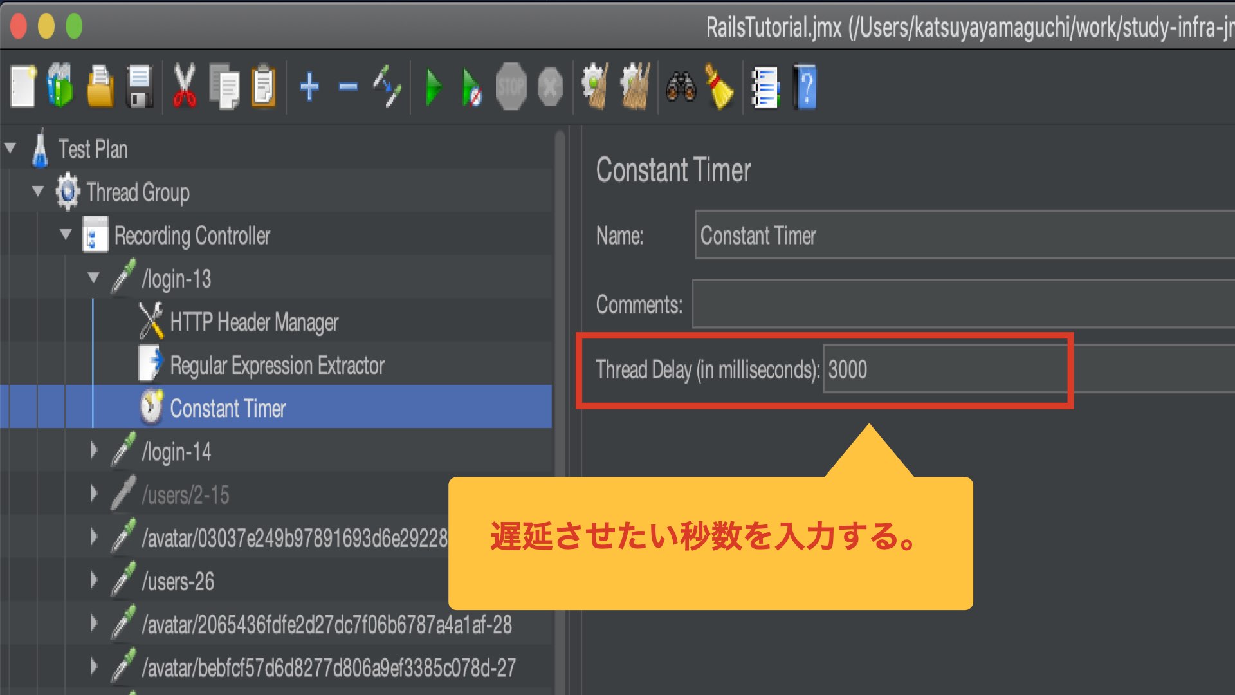1235x695 pixels.
Task: Click the Copy icon in the toolbar
Action: 224,87
